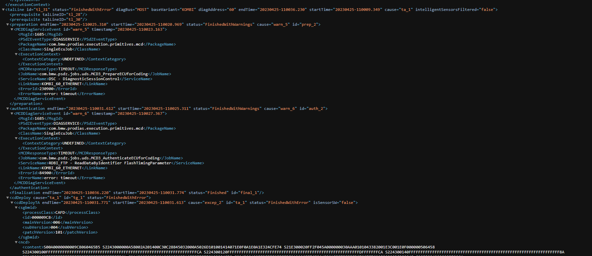This screenshot has height=256, width=592.
Task: Collapse the preparation prep_2 node
Action: [x=8, y=24]
